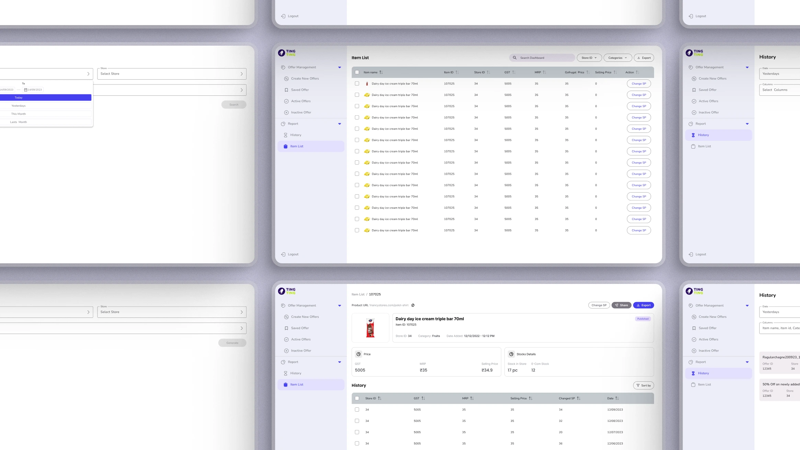Collapse Offer Management in item 107025 screen sidebar

tap(340, 305)
